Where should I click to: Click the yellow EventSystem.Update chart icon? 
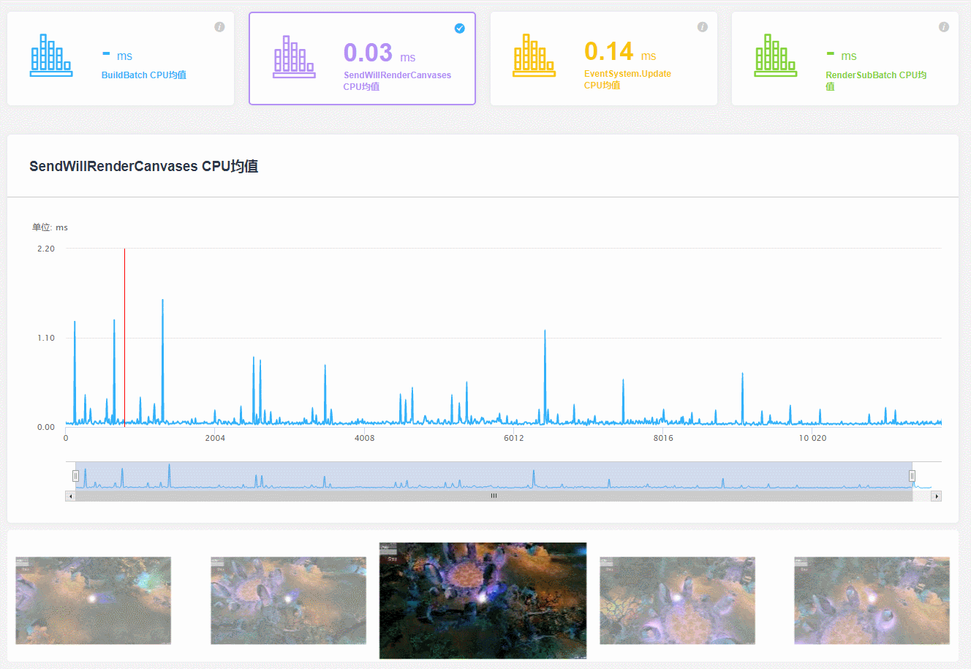coord(534,56)
